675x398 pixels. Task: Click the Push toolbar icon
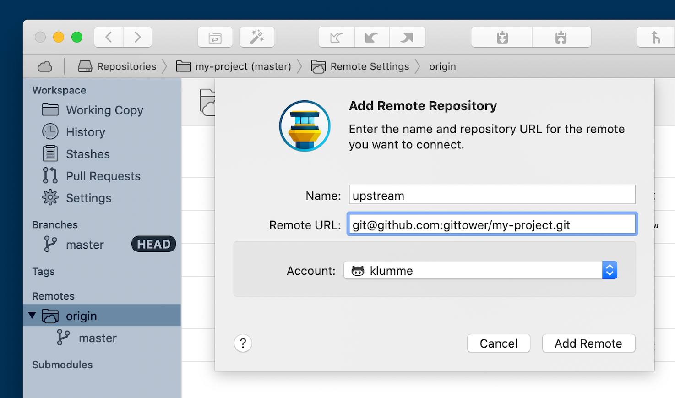407,37
